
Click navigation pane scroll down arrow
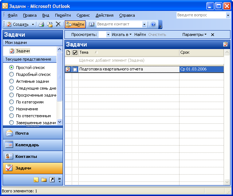coord(60,122)
